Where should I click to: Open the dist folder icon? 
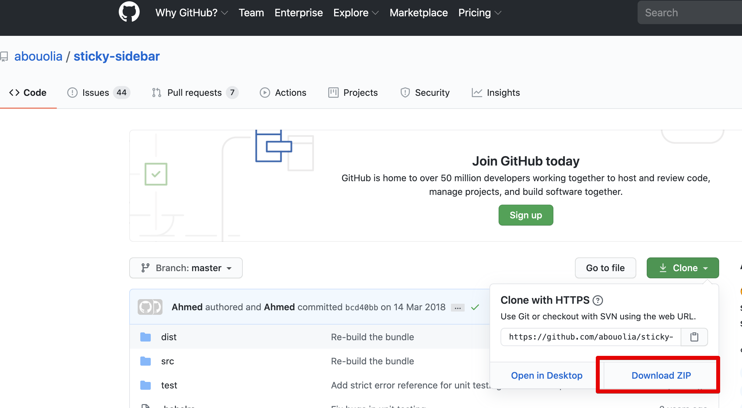pyautogui.click(x=146, y=337)
